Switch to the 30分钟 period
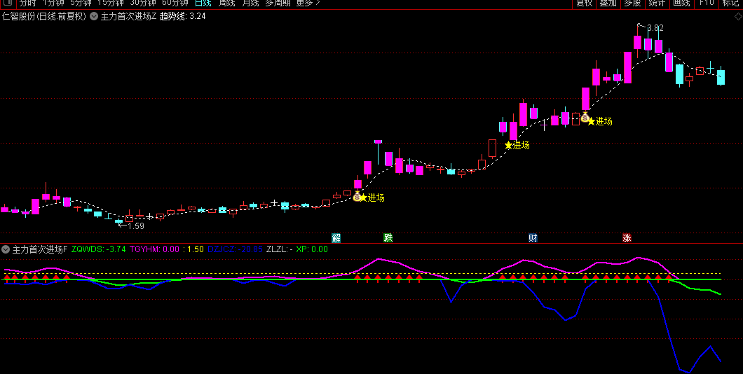The width and height of the screenshot is (743, 374). click(142, 3)
